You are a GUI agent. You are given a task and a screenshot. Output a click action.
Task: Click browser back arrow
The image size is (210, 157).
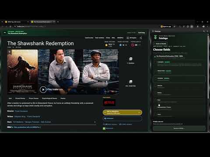[3, 27]
